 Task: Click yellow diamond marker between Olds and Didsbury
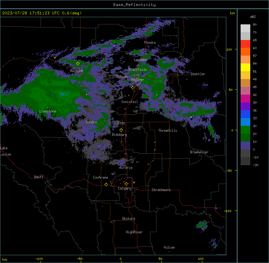[121, 130]
